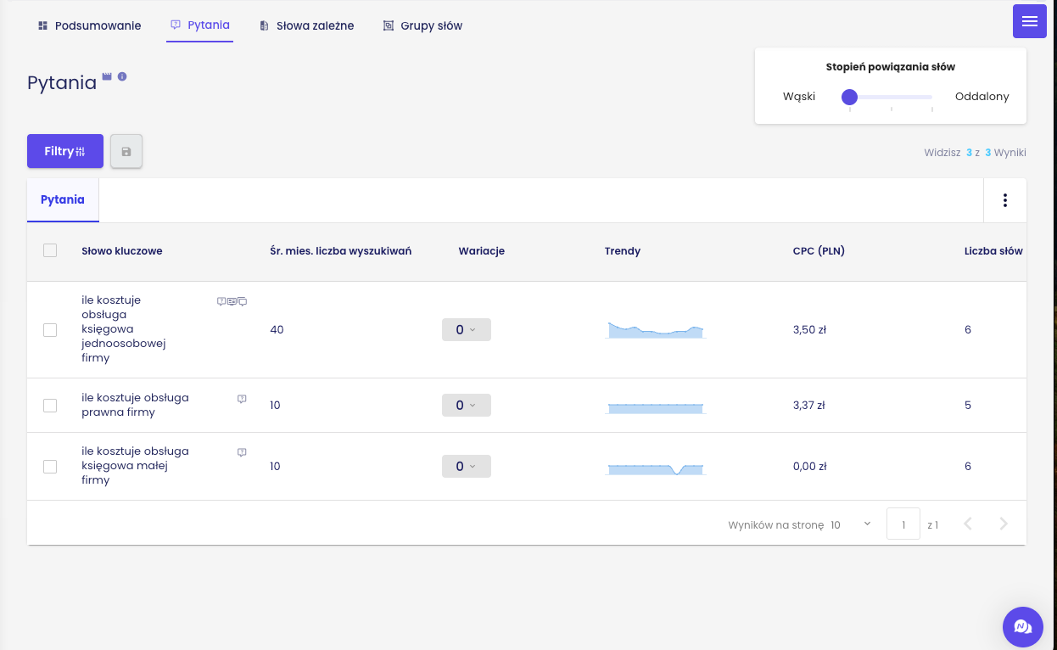Switch to the Podsumowanie tab
This screenshot has height=650, width=1057.
coord(89,25)
